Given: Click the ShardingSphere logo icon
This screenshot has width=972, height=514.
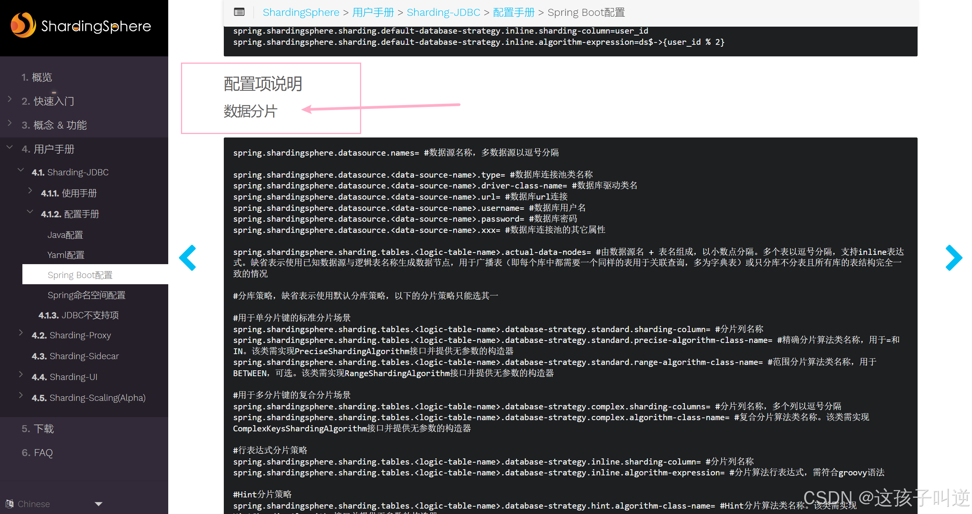Looking at the screenshot, I should (23, 25).
